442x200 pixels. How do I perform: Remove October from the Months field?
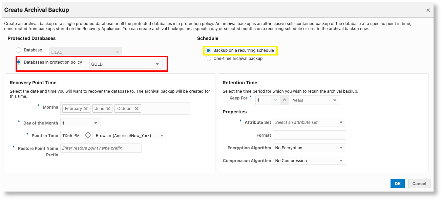[x=137, y=108]
